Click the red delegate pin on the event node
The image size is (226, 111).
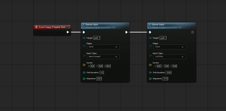(69, 27)
